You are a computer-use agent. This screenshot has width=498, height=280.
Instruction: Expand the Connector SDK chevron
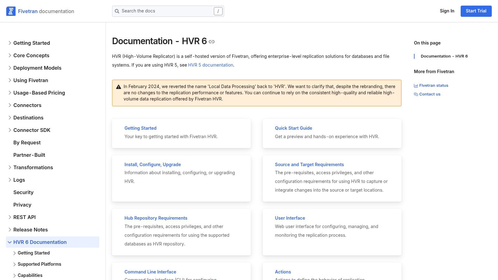tap(10, 130)
